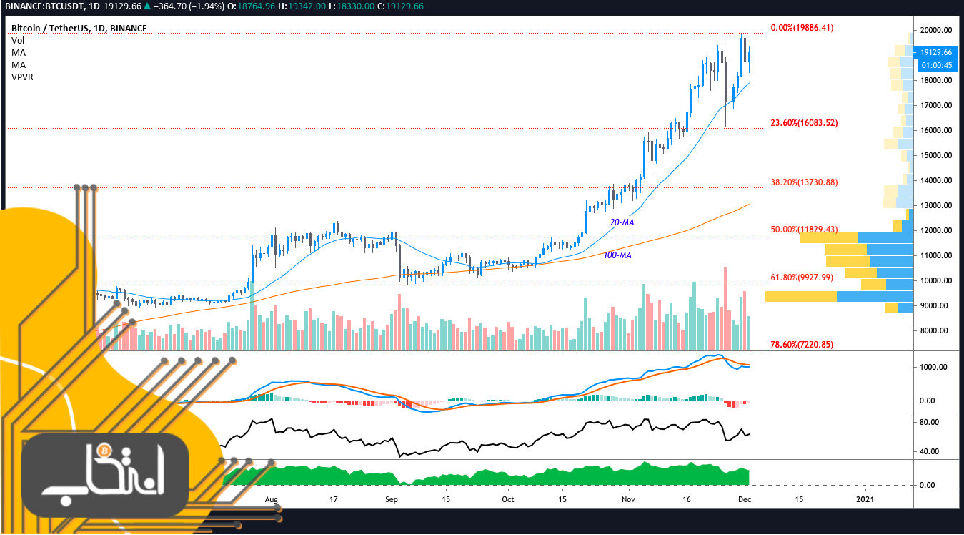Click 13000.00 on the price axis
Viewport: 964px width, 535px height.
coord(936,205)
